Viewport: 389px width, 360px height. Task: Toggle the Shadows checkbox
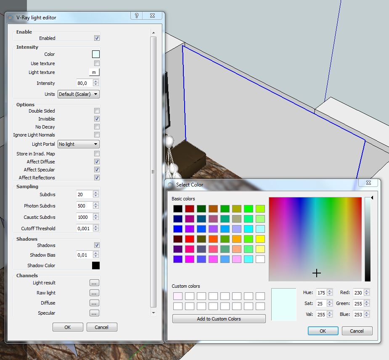point(97,245)
